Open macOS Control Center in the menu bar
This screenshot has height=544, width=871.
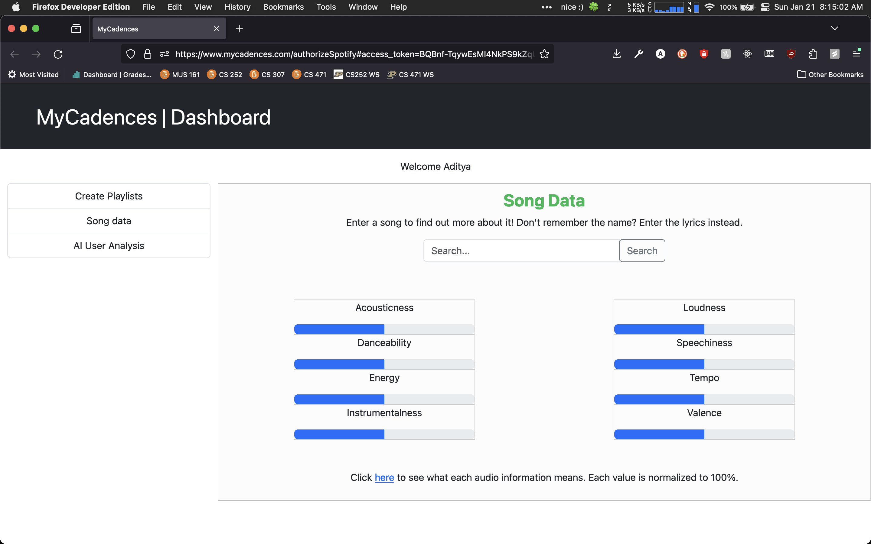(765, 7)
